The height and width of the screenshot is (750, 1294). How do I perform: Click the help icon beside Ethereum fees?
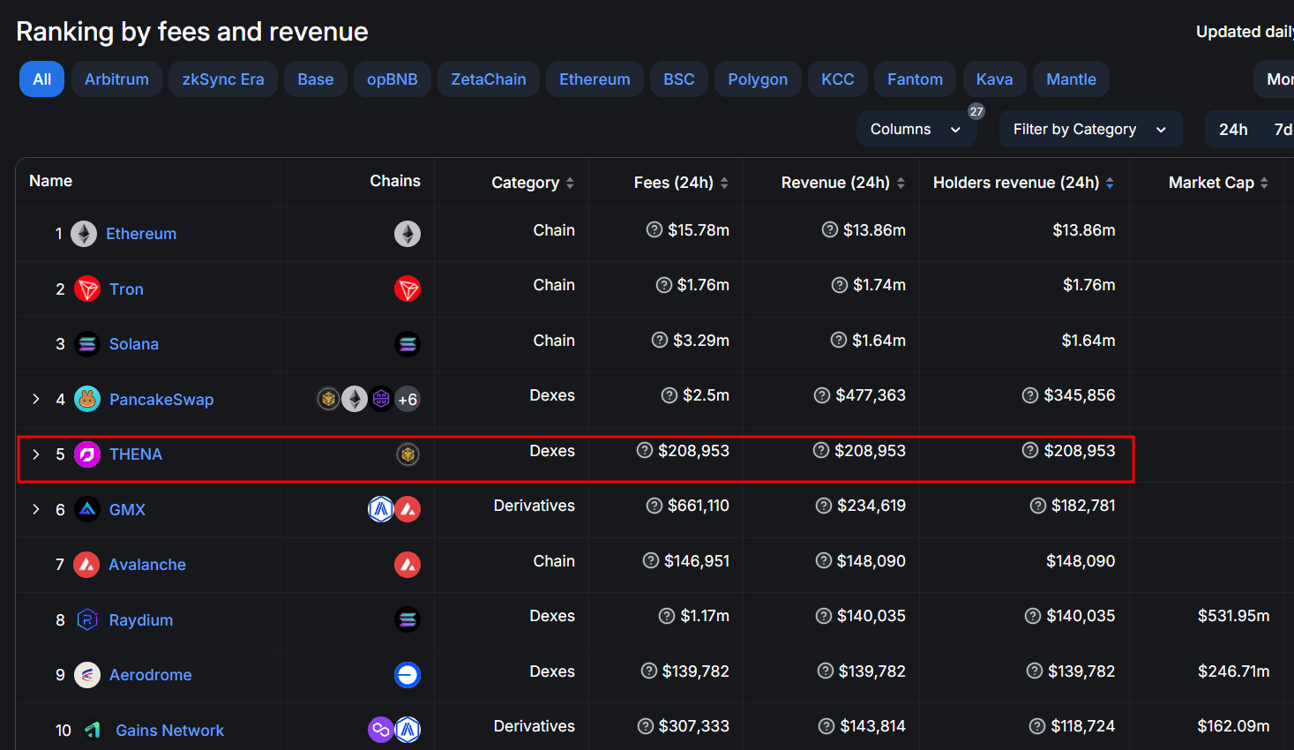(654, 229)
